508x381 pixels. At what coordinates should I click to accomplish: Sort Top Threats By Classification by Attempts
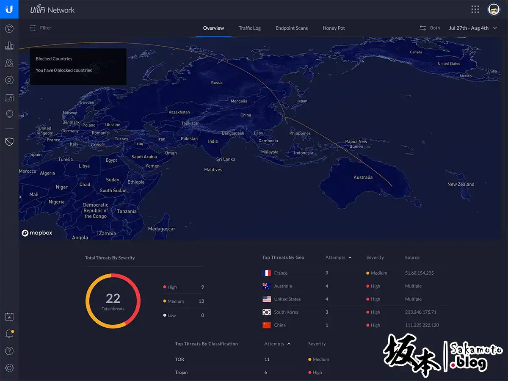[x=277, y=344]
